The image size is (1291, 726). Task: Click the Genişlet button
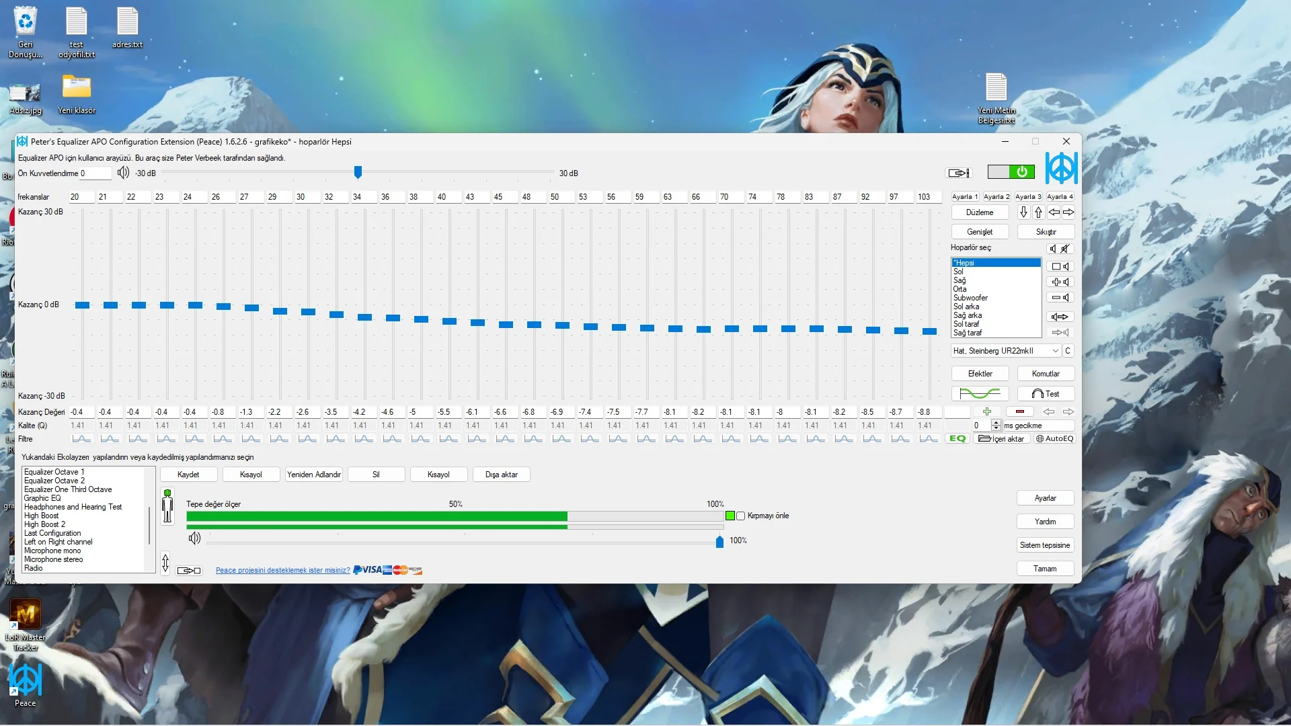(x=980, y=232)
